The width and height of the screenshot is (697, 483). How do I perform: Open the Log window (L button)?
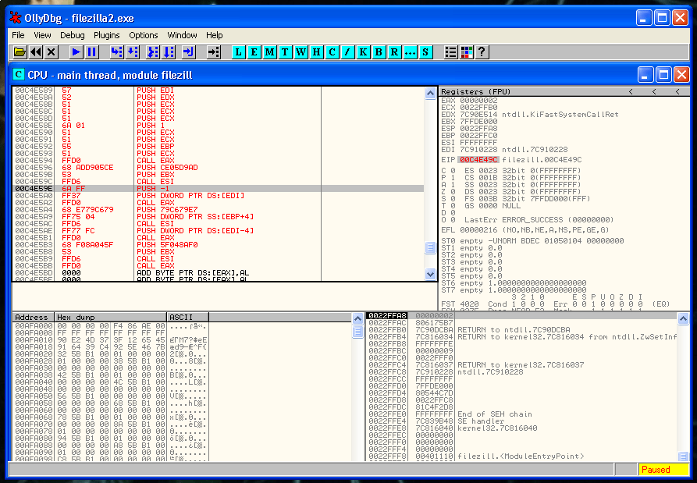point(238,52)
